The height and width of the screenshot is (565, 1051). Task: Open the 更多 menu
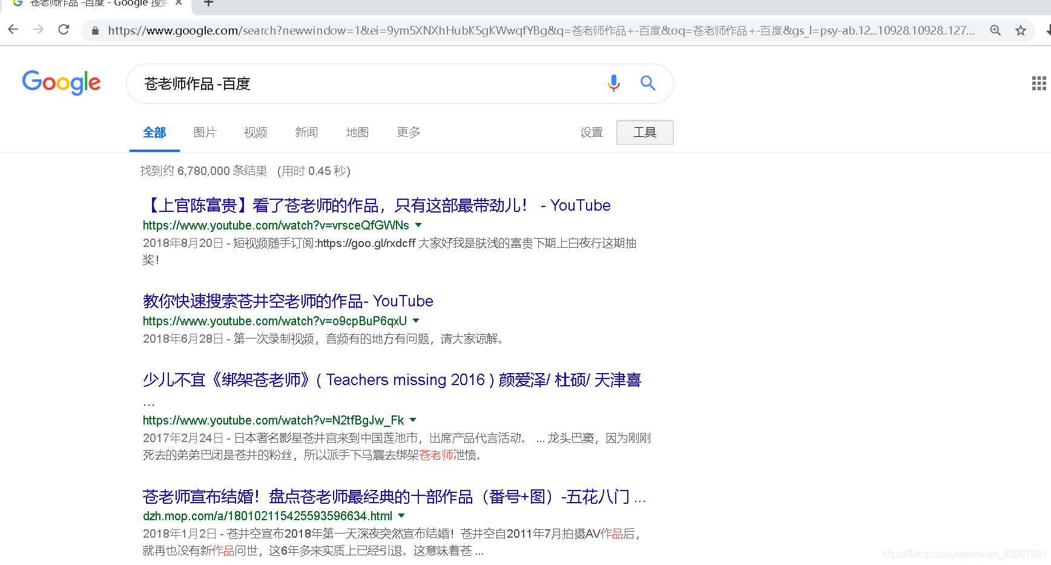pos(409,133)
